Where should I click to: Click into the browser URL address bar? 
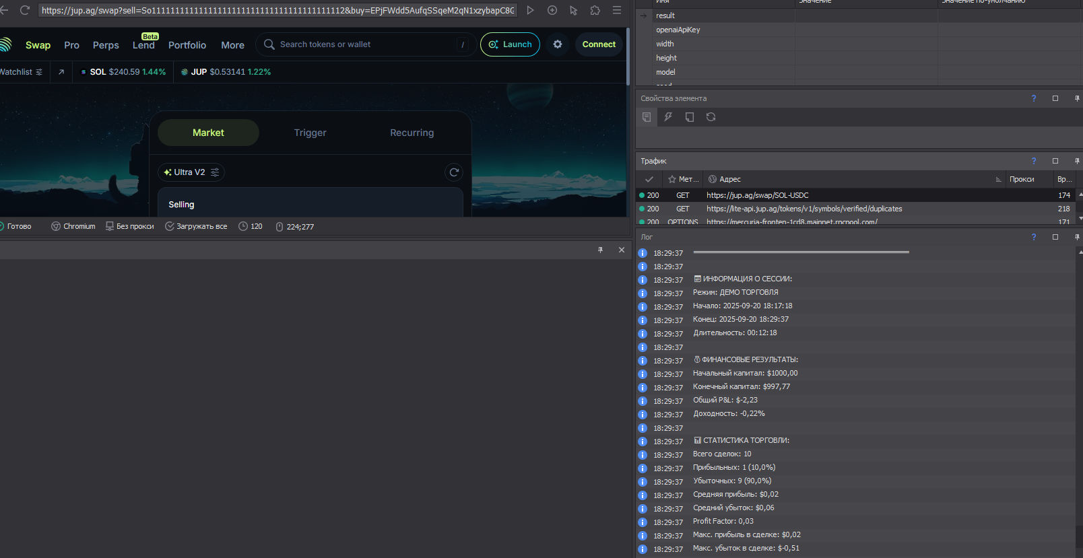tap(278, 10)
